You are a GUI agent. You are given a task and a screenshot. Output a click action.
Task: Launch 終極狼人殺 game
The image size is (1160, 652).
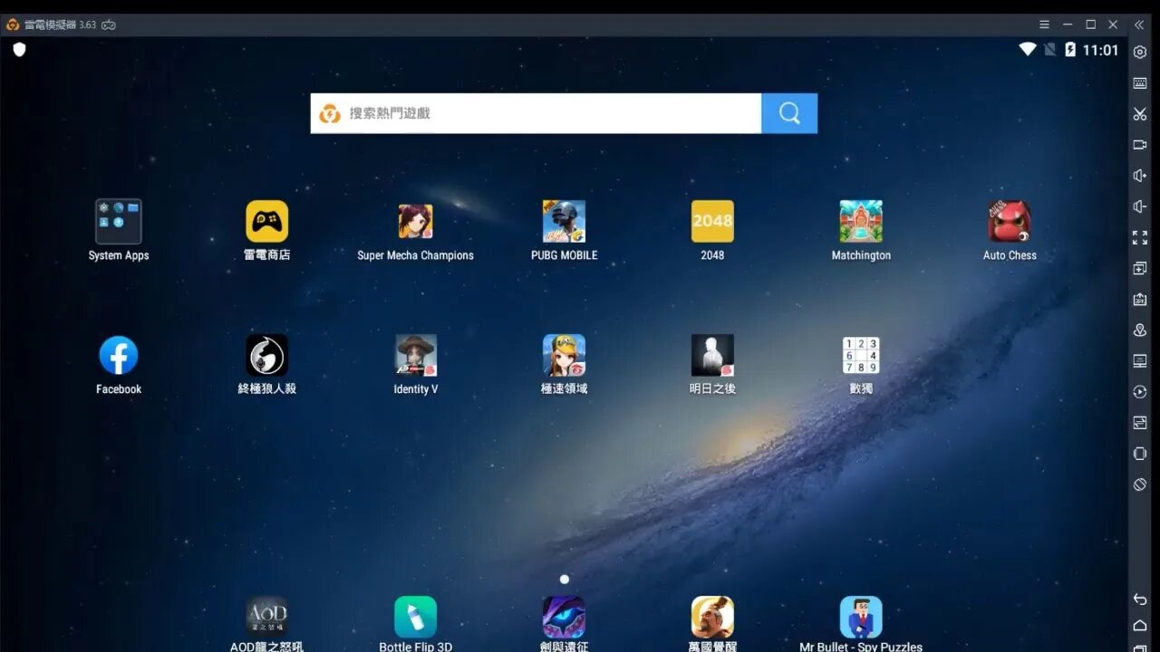[x=267, y=356]
